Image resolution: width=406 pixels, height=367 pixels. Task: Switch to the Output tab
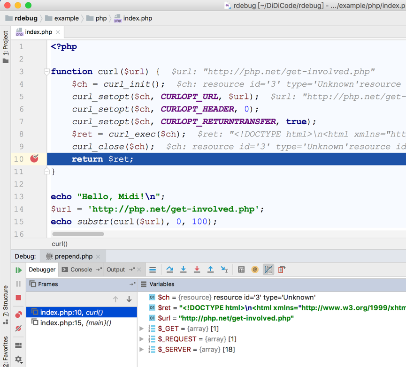pyautogui.click(x=116, y=270)
